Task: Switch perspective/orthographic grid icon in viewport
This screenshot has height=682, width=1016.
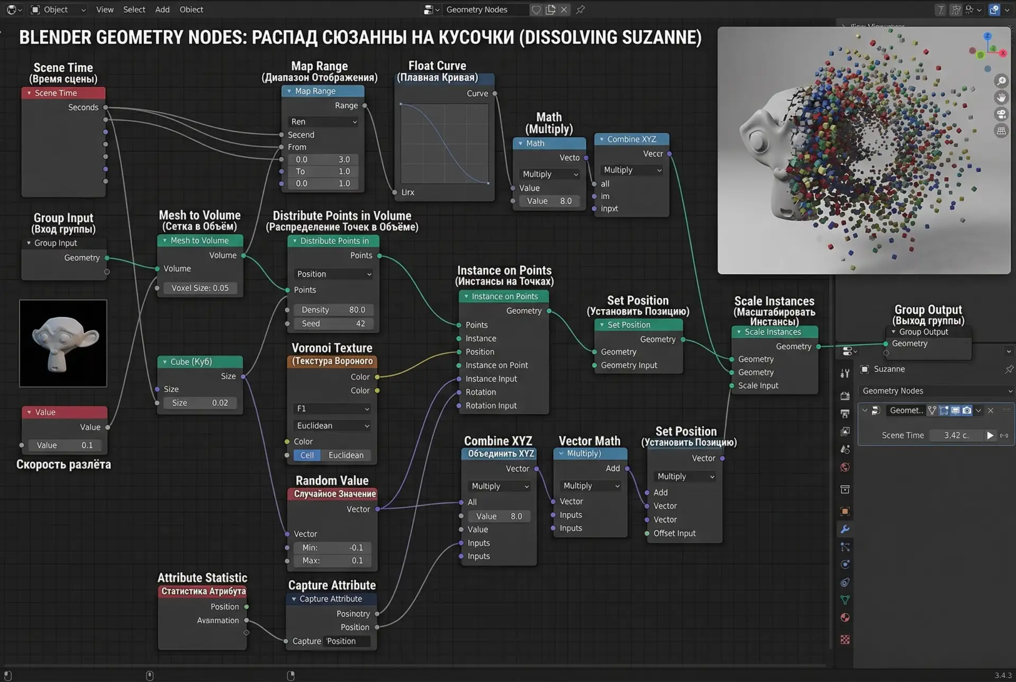Action: 1001,130
